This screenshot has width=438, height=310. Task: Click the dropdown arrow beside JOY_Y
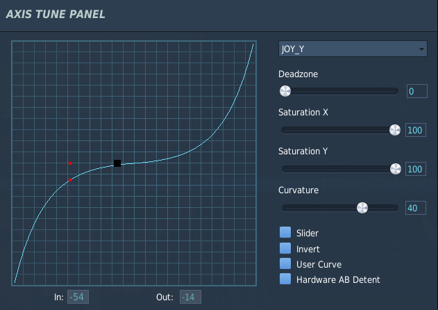pyautogui.click(x=421, y=49)
